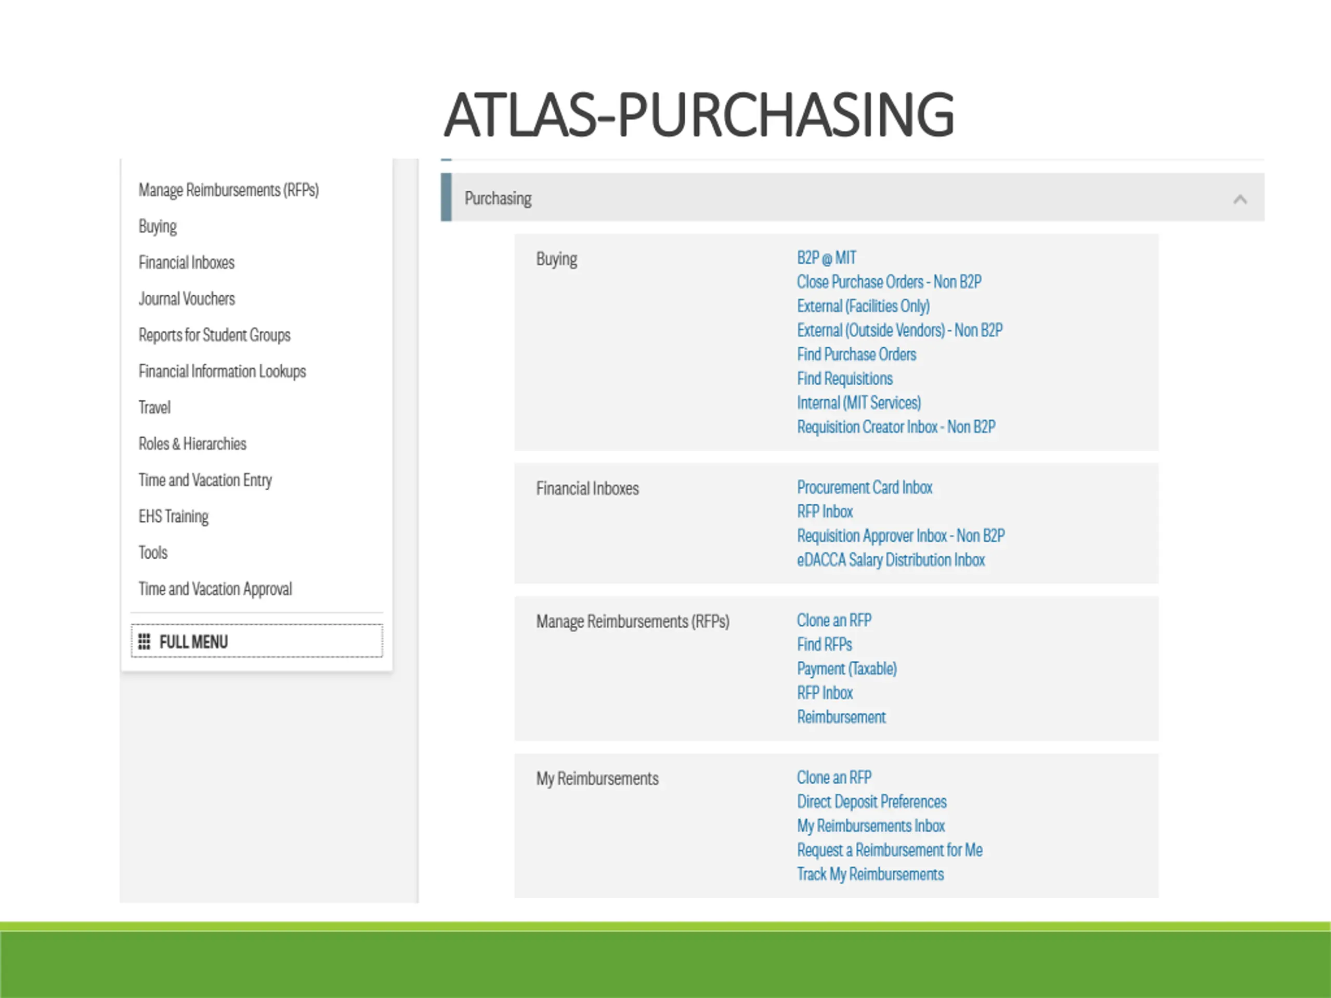Click RFP Inbox under Financial Inboxes

(x=825, y=511)
